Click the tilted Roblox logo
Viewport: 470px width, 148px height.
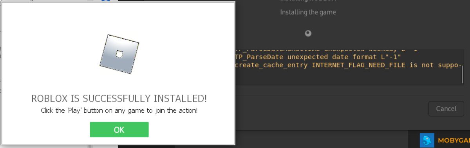(x=119, y=54)
